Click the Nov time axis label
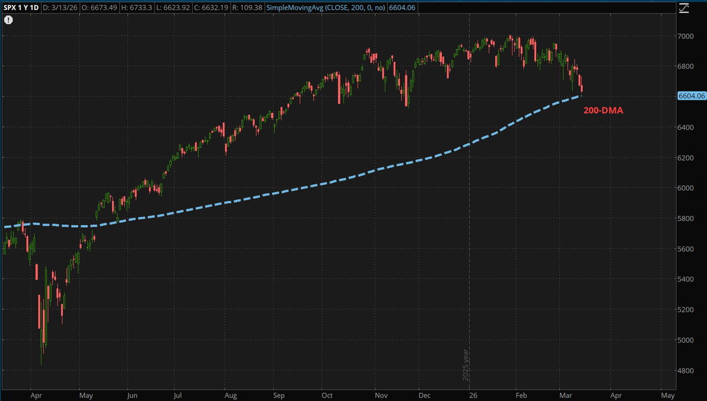Screen dimensions: 707x401 pyautogui.click(x=380, y=396)
